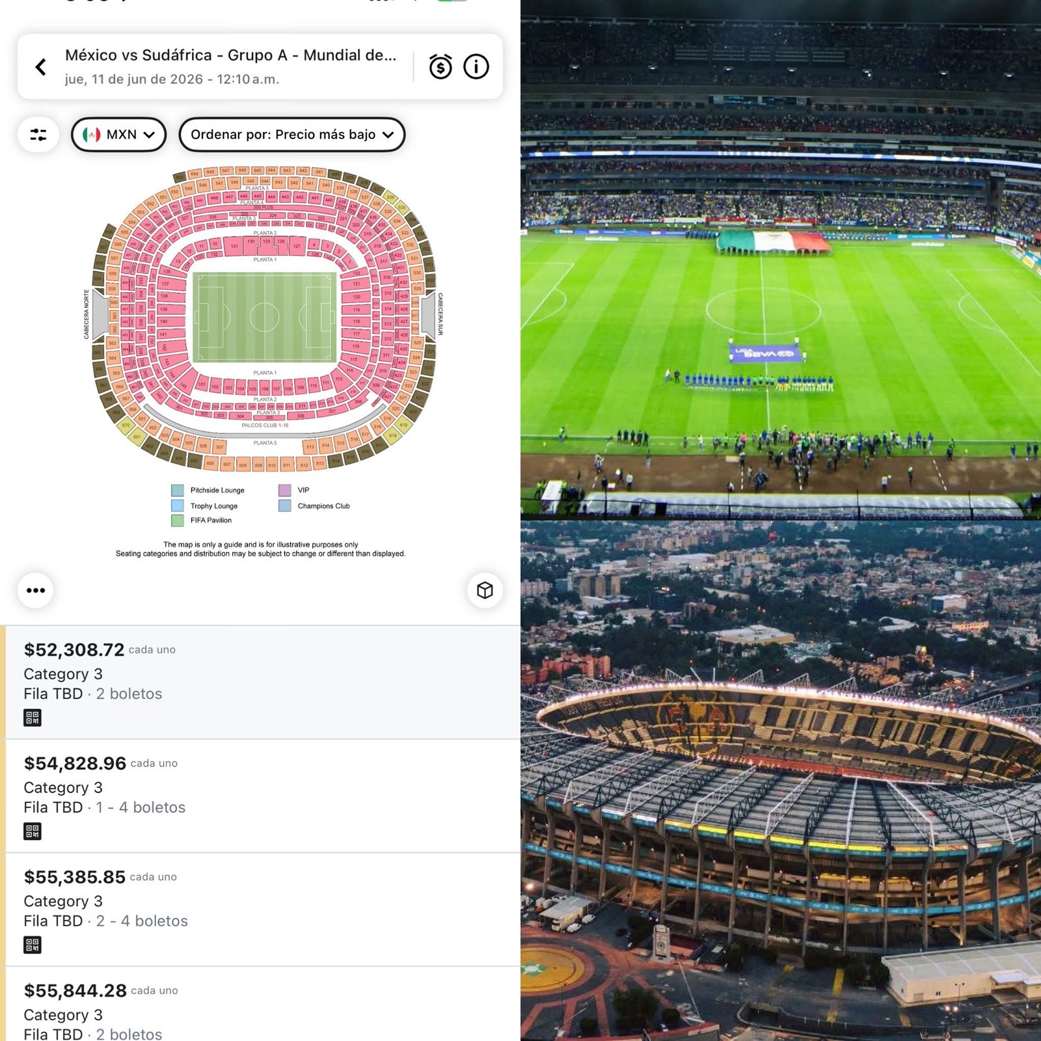Tap QR code icon on $52,308.72 listing

pyautogui.click(x=33, y=718)
